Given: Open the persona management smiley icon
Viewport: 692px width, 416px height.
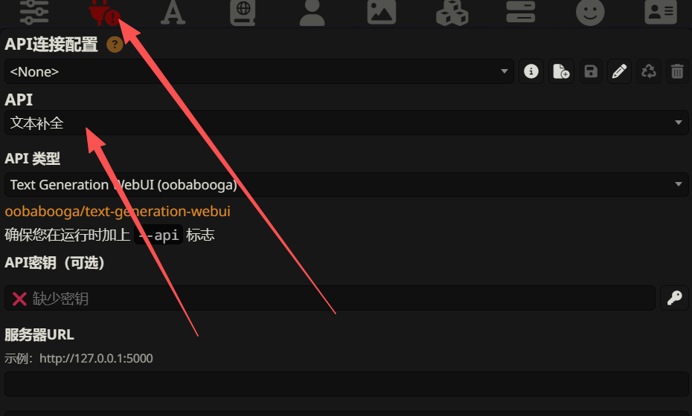Looking at the screenshot, I should (x=590, y=12).
